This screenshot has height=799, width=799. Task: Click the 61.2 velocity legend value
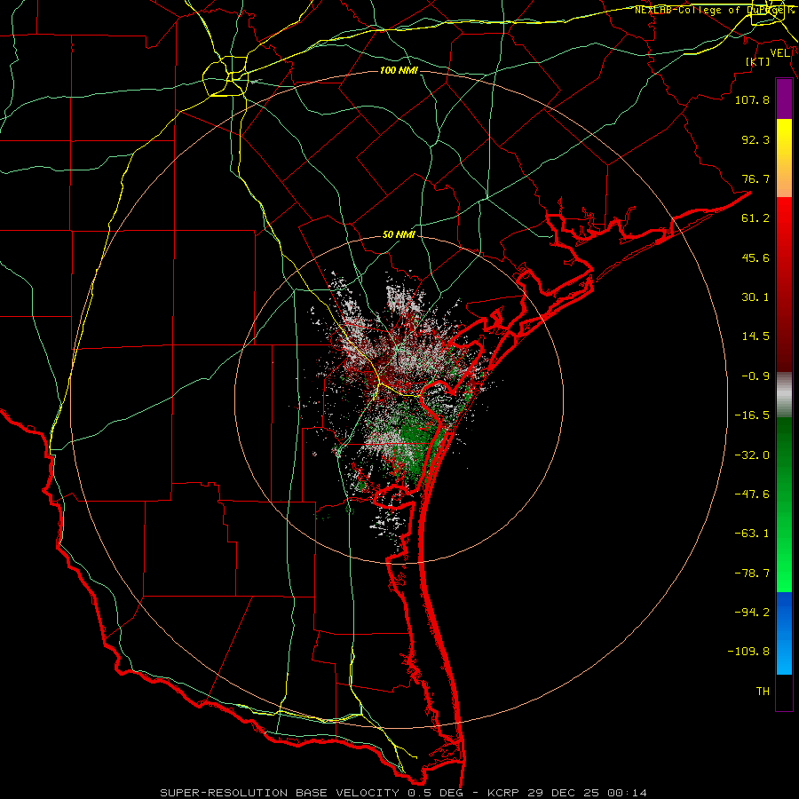pyautogui.click(x=755, y=218)
